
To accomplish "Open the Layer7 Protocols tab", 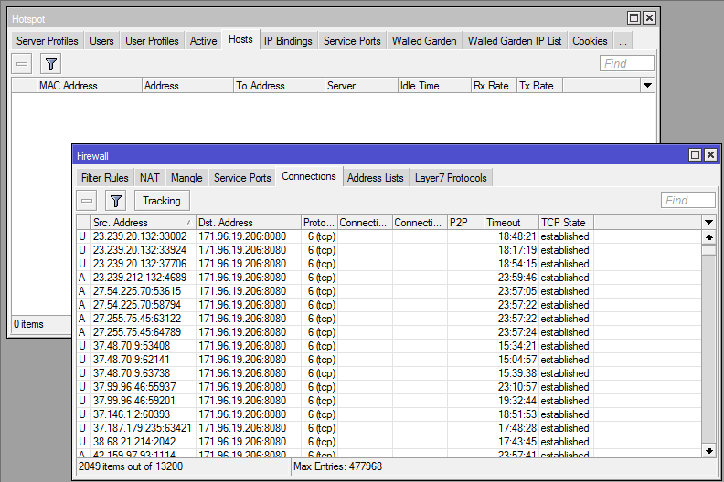I will (x=451, y=178).
